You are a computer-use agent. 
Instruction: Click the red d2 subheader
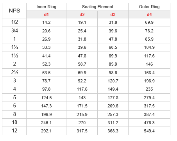coord(82,14)
